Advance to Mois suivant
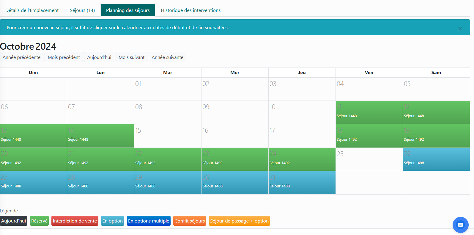The height and width of the screenshot is (235, 474). 131,57
